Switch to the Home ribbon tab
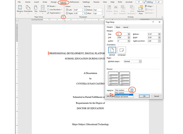 coord(27,2)
